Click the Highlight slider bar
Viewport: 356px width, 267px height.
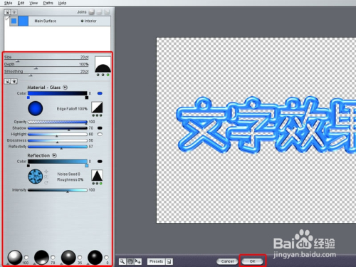58,134
